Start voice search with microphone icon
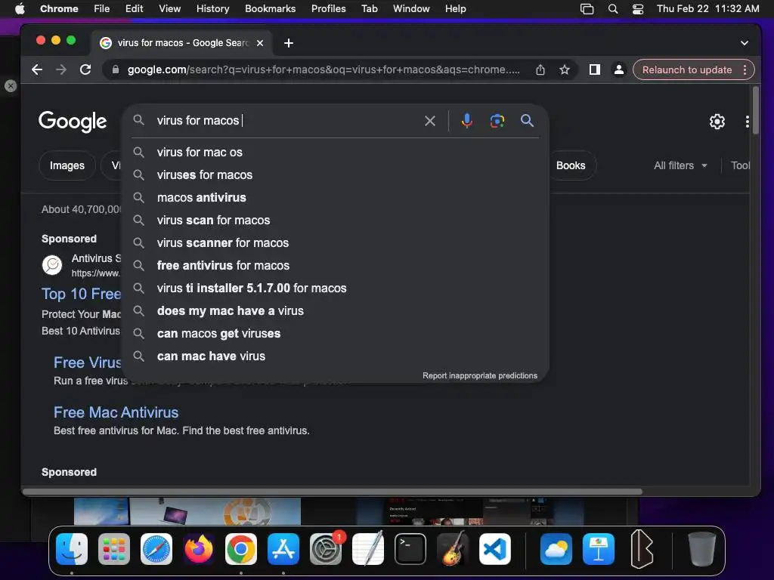The width and height of the screenshot is (774, 580). (x=466, y=120)
